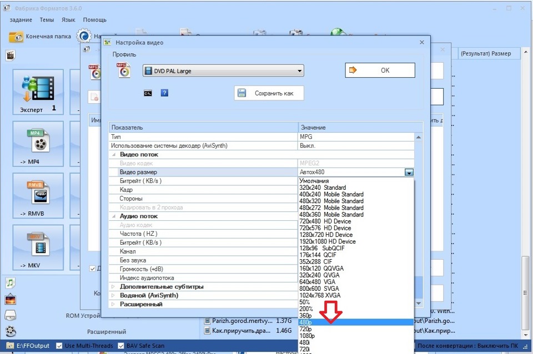Image resolution: width=533 pixels, height=354 pixels.
Task: Expand Водяной (AviSynth) section
Action: click(113, 296)
